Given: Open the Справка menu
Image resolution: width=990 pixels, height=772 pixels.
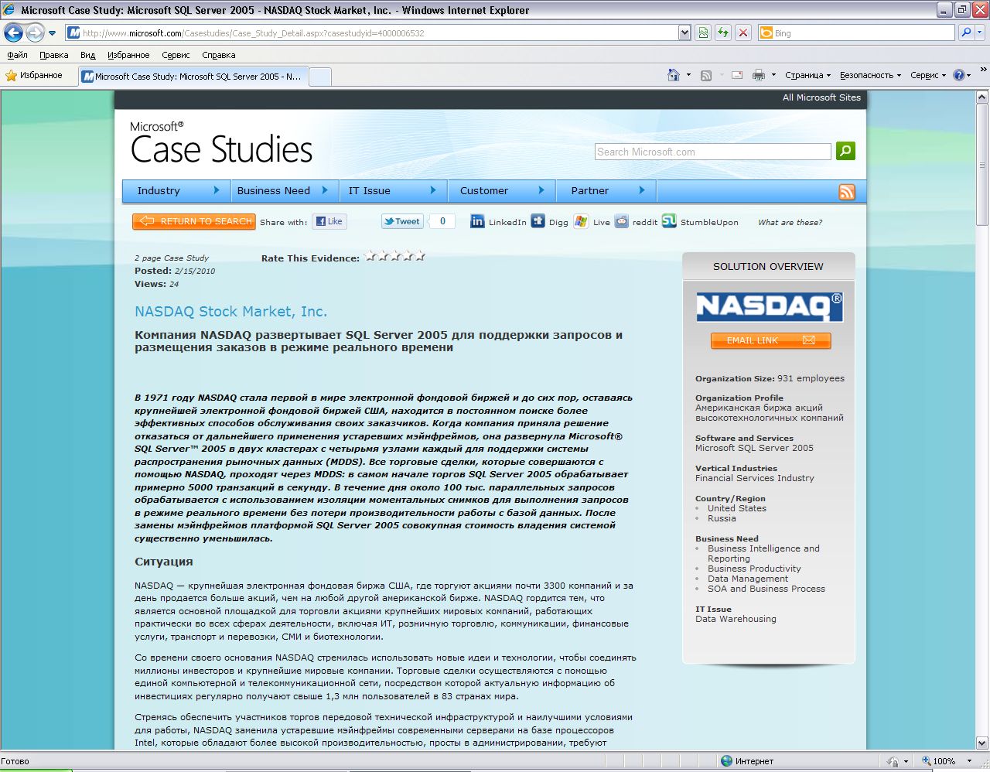Looking at the screenshot, I should (x=219, y=55).
